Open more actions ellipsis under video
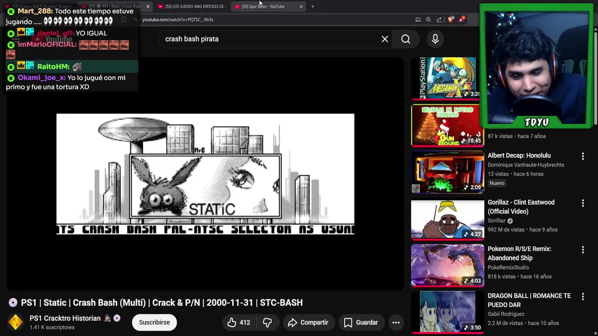The image size is (598, 336). [396, 322]
